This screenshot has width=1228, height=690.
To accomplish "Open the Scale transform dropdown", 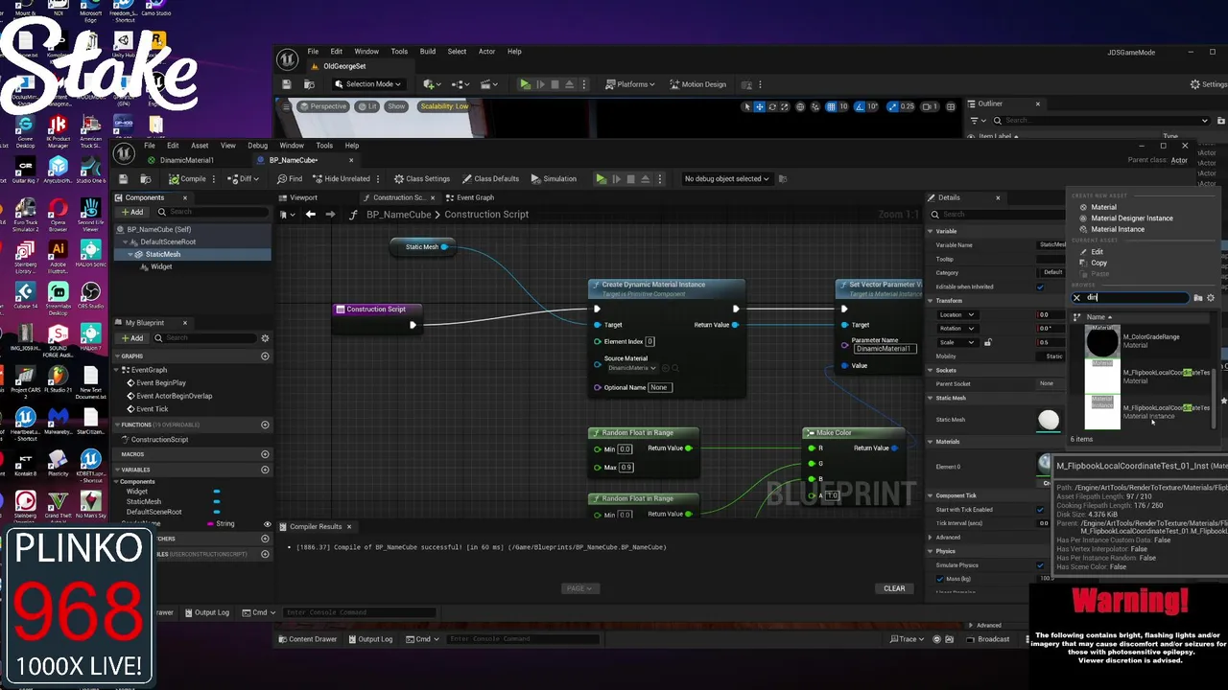I will point(956,342).
